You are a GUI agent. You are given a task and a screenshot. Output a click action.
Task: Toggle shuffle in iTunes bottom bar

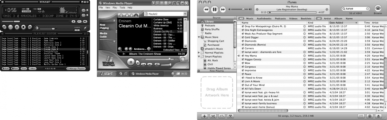tap(213, 116)
